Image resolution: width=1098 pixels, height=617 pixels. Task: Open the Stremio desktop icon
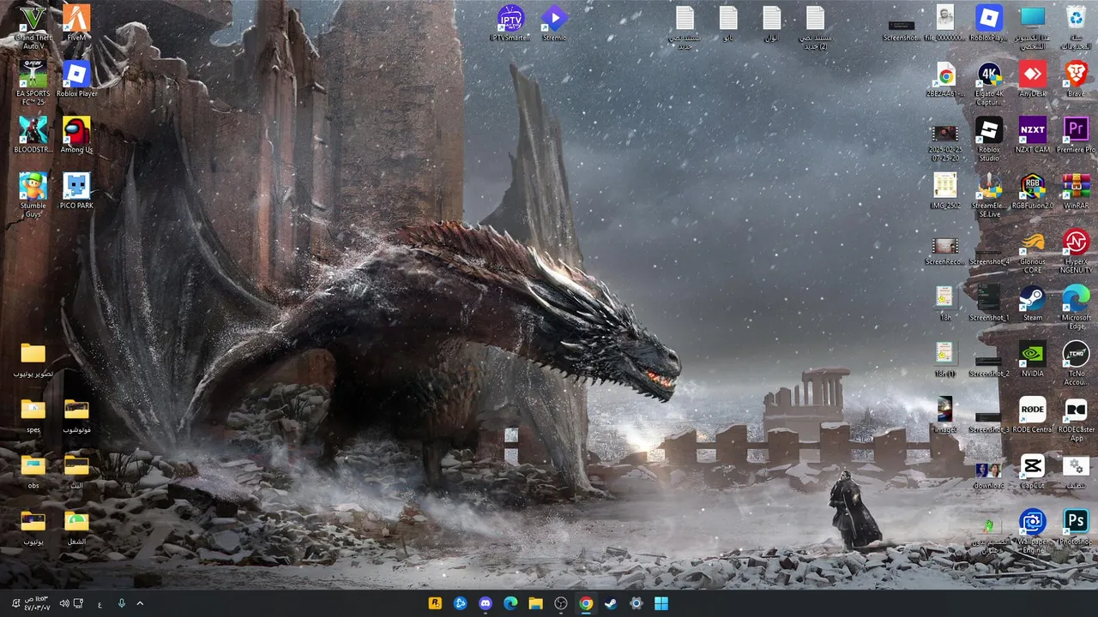(x=554, y=23)
